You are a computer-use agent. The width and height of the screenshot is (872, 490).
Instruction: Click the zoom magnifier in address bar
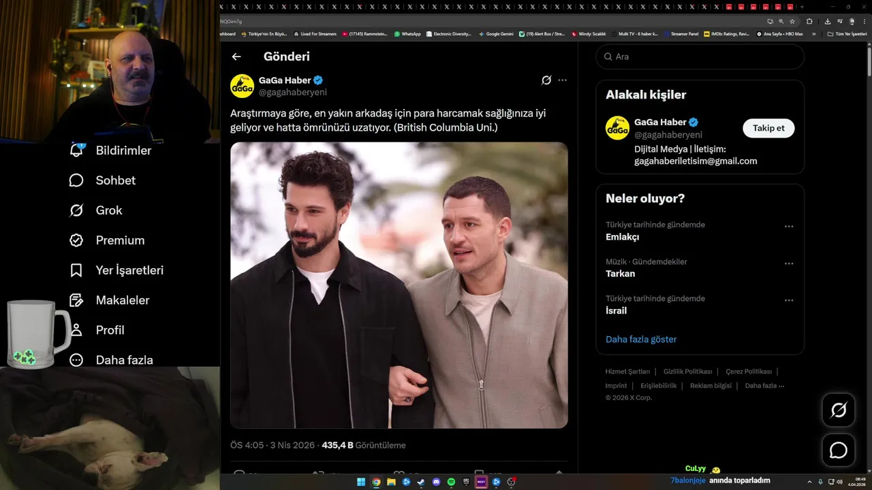[x=781, y=21]
